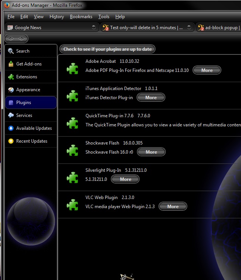Click the VLC Web Plugin puzzle icon

coord(72,205)
